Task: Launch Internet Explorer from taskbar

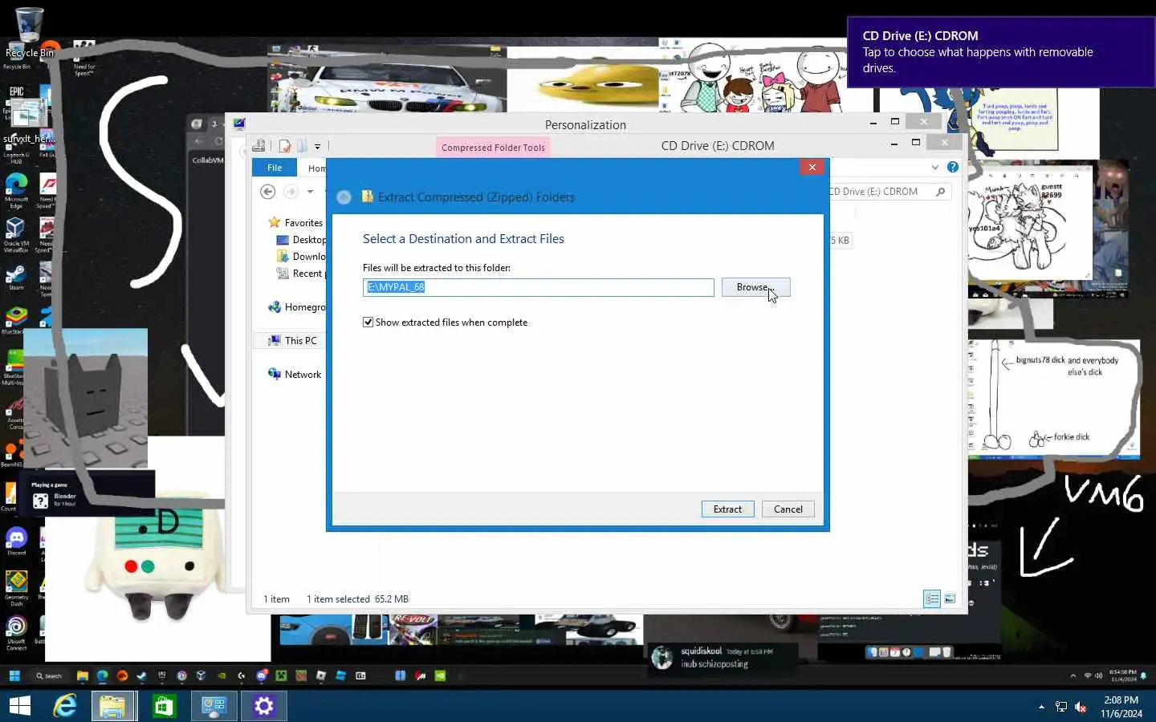Action: coord(64,706)
